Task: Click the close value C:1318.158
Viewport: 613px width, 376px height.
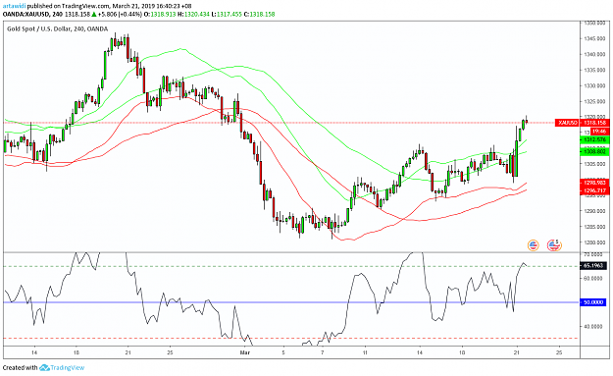Action: (x=259, y=14)
